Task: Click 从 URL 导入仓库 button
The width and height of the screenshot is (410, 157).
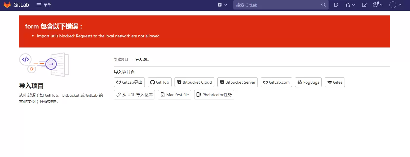Action: (x=134, y=95)
